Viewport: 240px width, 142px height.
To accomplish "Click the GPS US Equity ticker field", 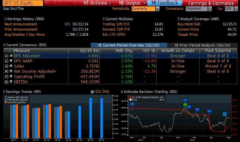I will click(23, 3).
